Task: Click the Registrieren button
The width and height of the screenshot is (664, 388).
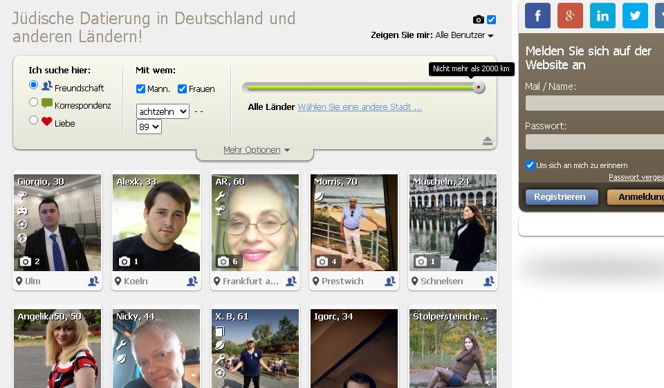Action: (560, 197)
